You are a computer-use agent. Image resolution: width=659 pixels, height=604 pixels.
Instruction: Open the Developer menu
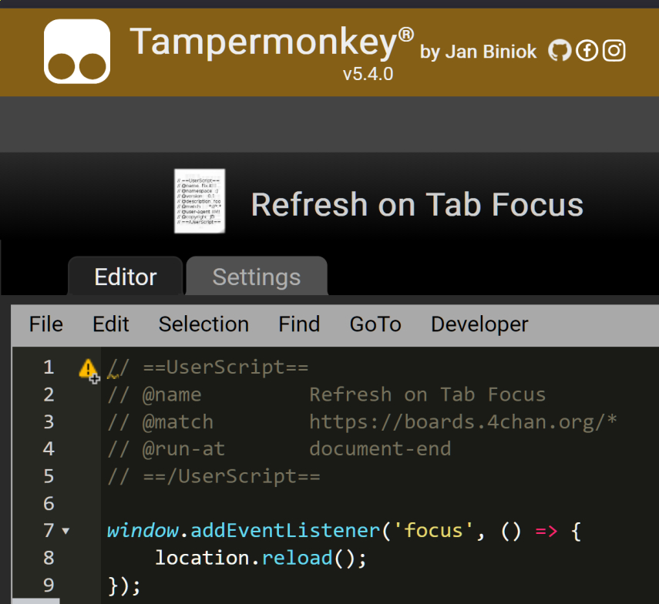[479, 324]
